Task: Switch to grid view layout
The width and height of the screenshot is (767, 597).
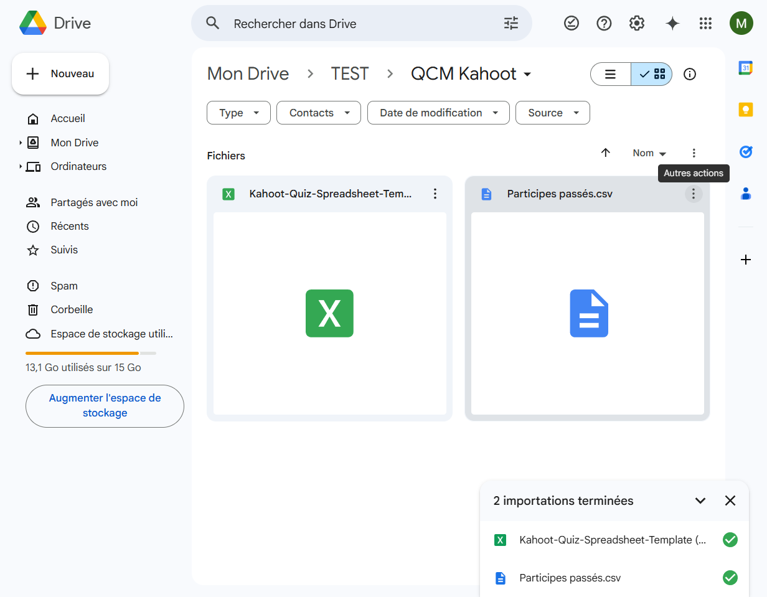Action: [x=652, y=74]
